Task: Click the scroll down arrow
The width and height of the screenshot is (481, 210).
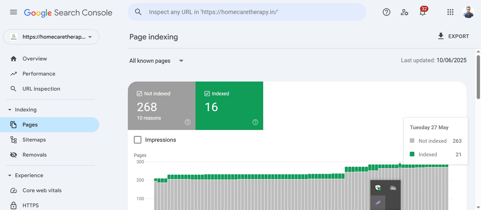Action: point(478,207)
